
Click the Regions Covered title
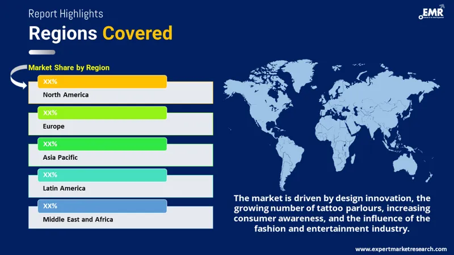click(100, 33)
